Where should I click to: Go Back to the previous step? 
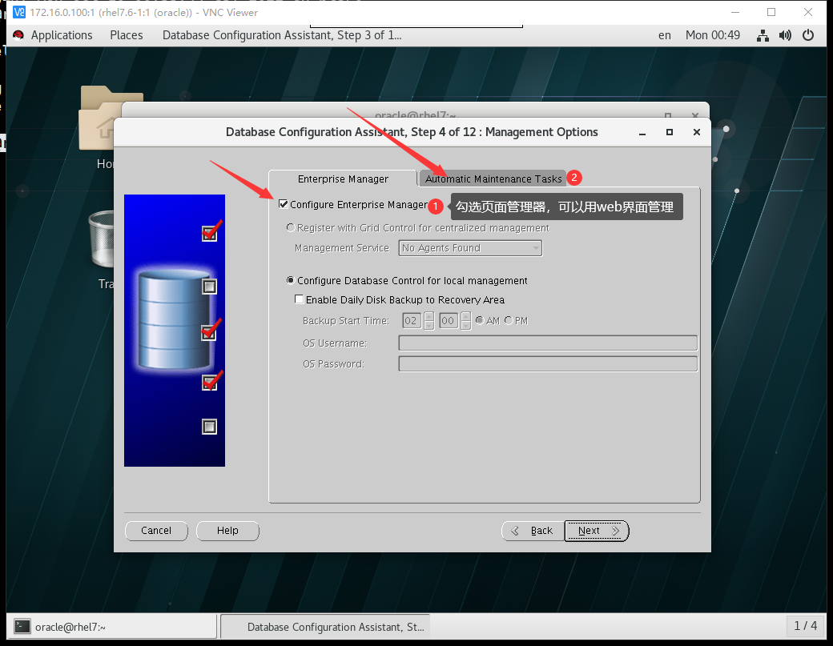[x=533, y=531]
